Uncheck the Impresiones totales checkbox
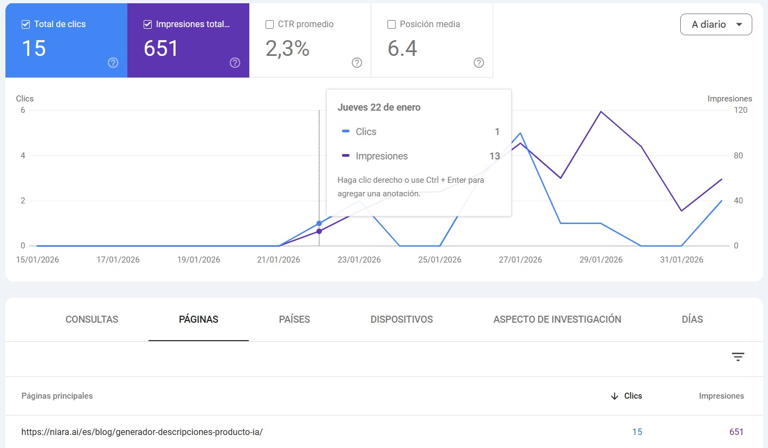768x448 pixels. [x=147, y=24]
